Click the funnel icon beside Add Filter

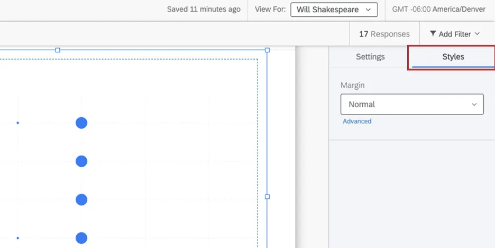(433, 34)
